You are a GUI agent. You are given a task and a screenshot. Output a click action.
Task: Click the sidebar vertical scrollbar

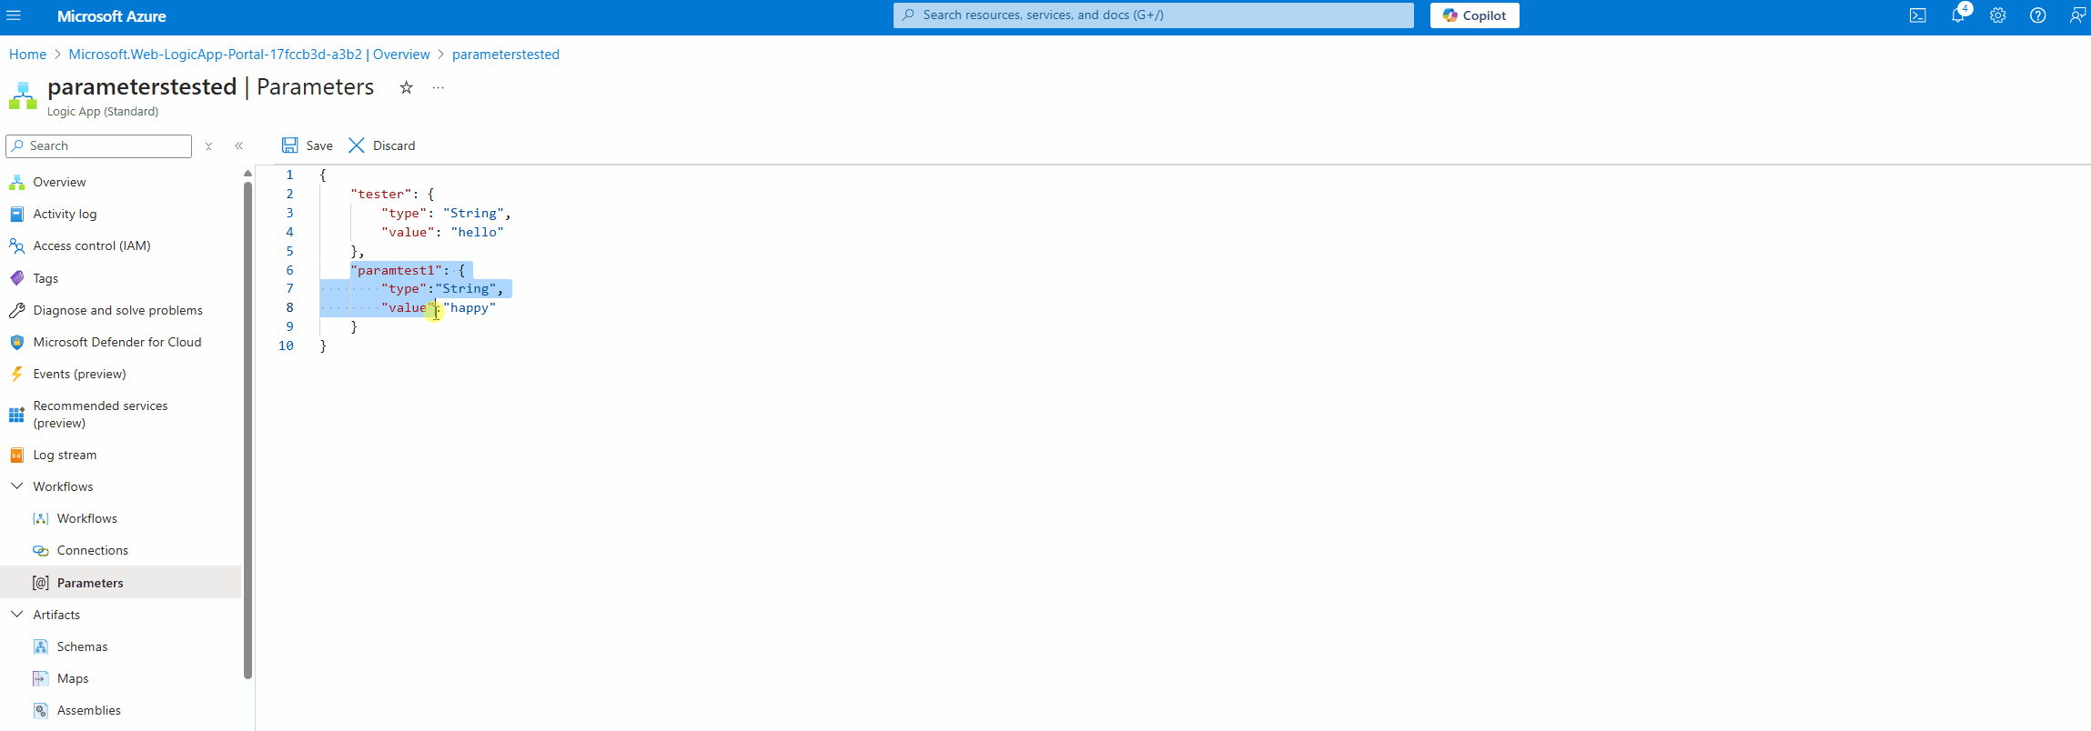(247, 430)
